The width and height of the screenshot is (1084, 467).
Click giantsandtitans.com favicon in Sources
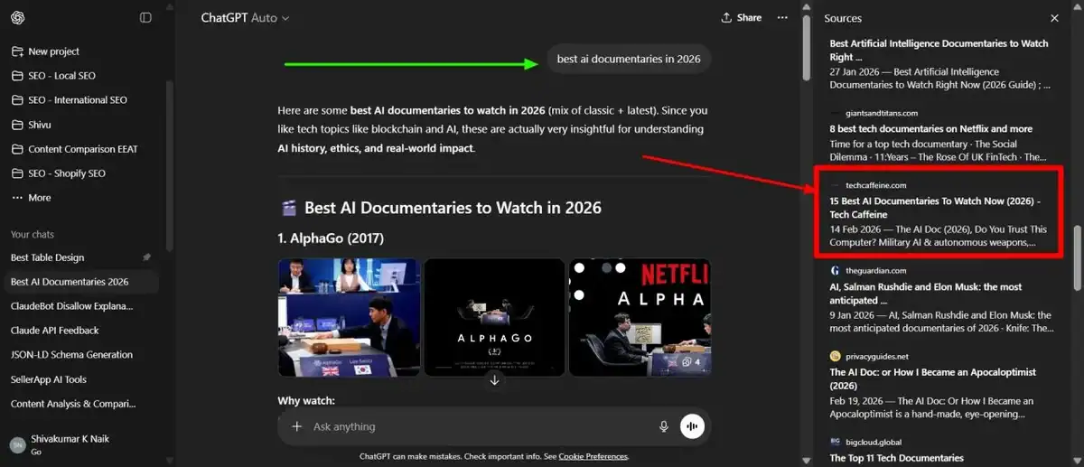pyautogui.click(x=836, y=113)
